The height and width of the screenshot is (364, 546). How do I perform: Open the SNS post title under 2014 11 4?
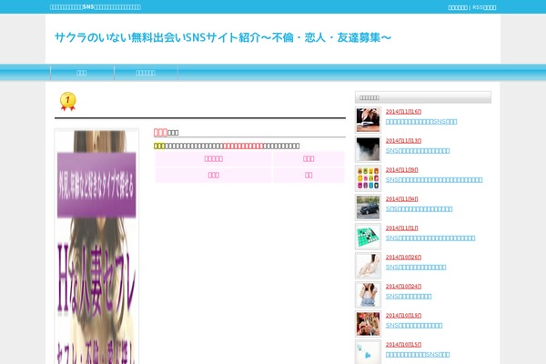click(420, 209)
